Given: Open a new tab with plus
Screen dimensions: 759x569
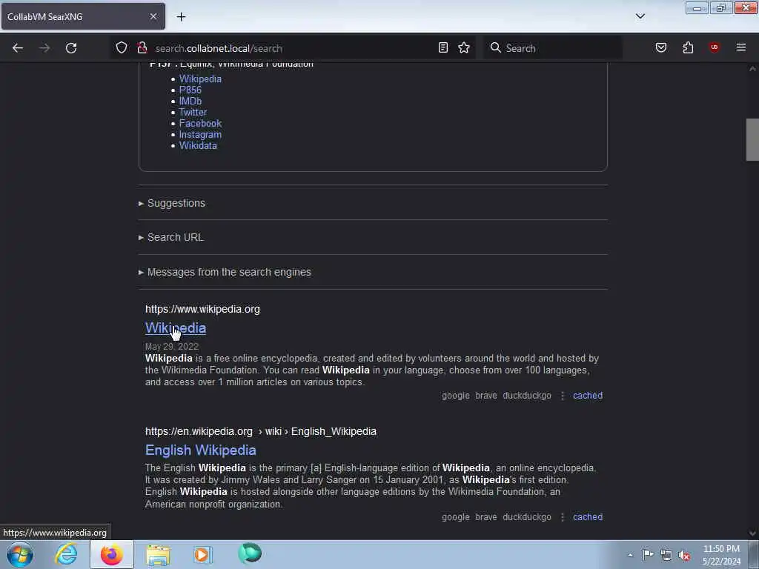Looking at the screenshot, I should coord(181,17).
